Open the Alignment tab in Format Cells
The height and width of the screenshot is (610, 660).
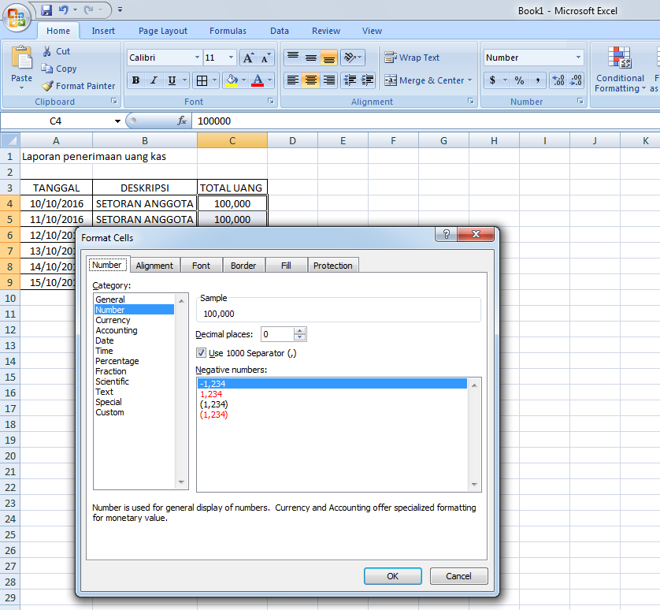click(x=154, y=265)
